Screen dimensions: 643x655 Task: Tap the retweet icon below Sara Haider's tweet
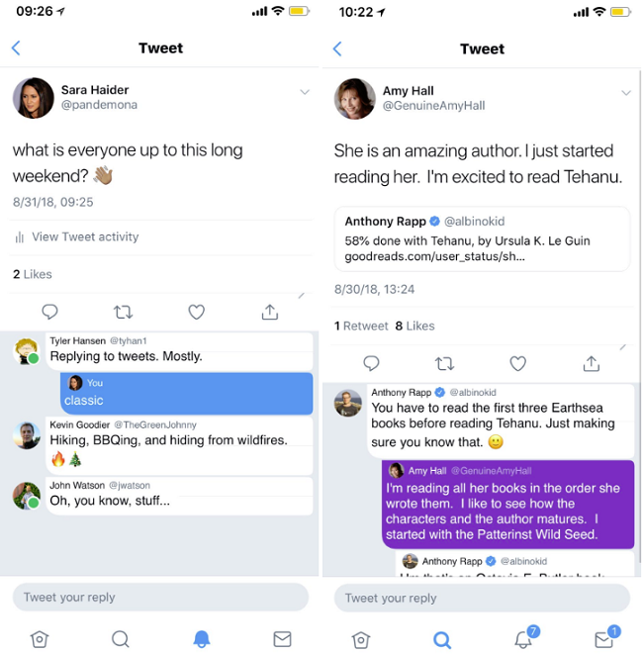(x=123, y=312)
